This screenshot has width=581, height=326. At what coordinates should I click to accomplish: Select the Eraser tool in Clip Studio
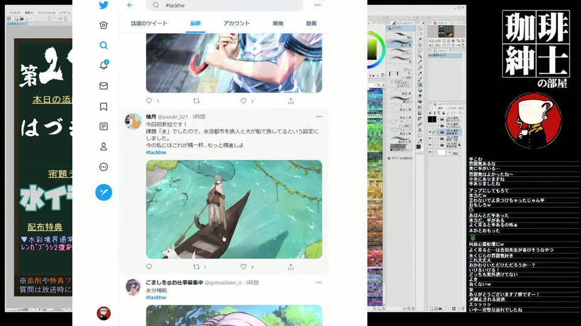coord(420,95)
